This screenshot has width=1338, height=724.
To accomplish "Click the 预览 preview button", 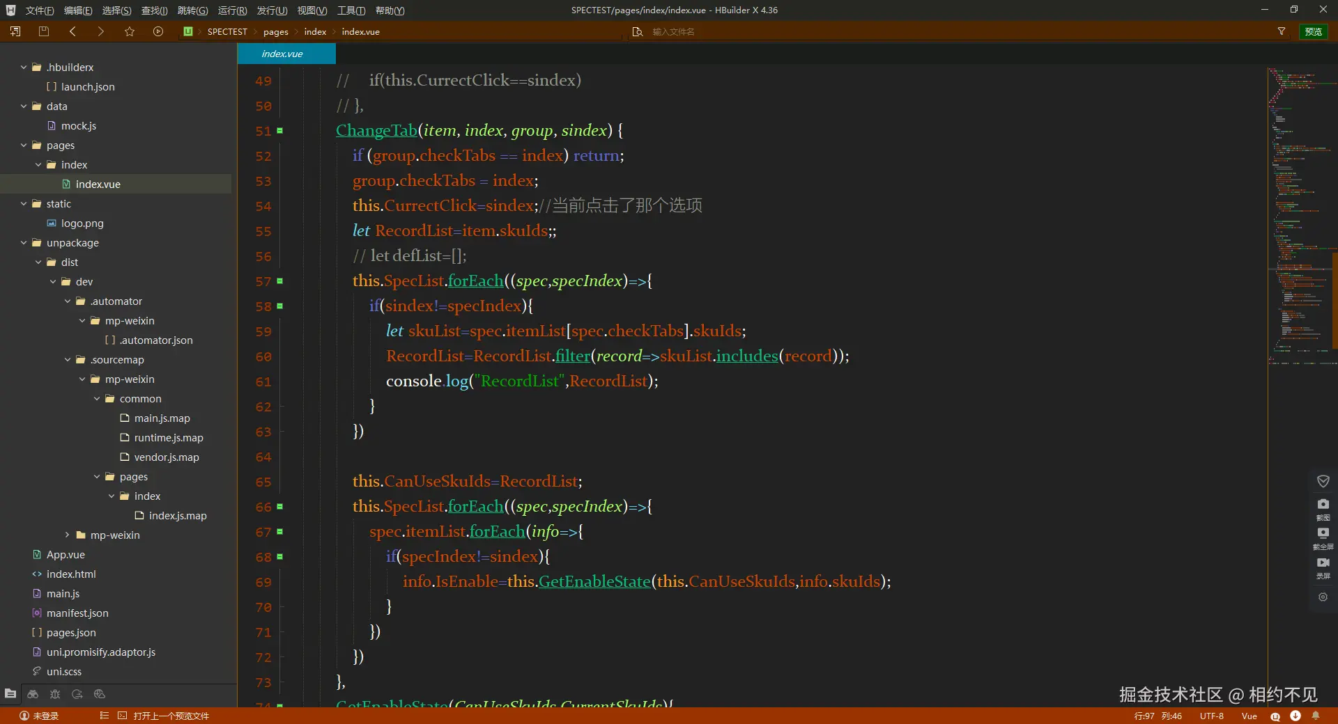I will tap(1314, 31).
